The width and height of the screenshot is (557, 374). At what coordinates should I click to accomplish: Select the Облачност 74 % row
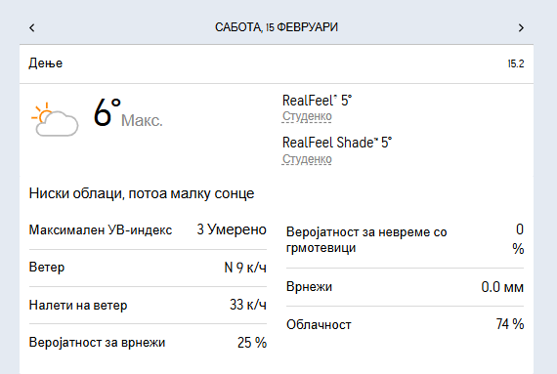(x=405, y=324)
